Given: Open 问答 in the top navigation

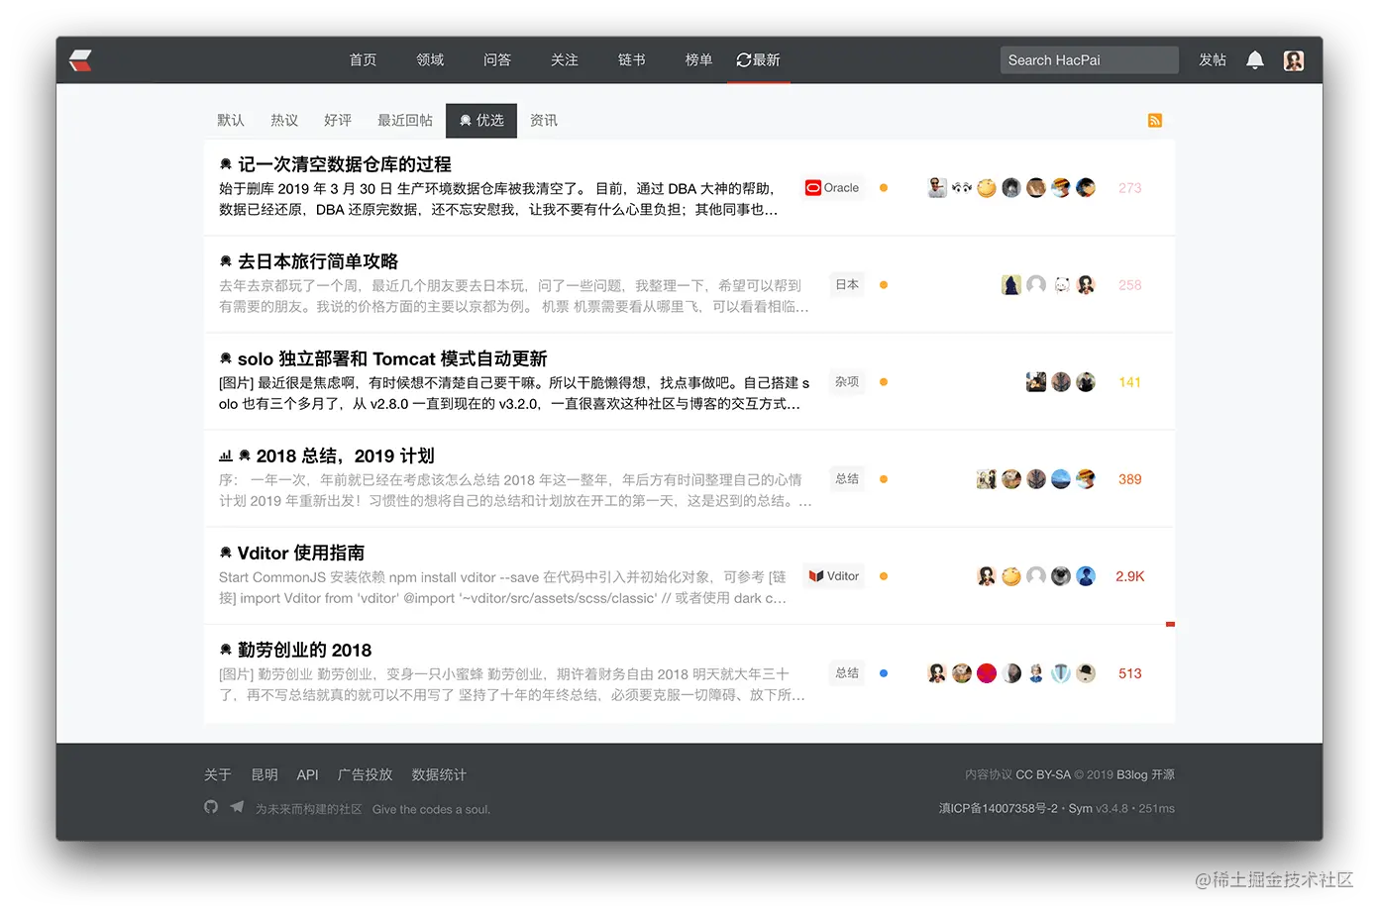Looking at the screenshot, I should (x=497, y=60).
